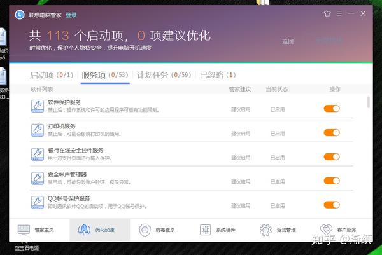Click 已启用 status in 安全帐户管理器 row

click(278, 182)
